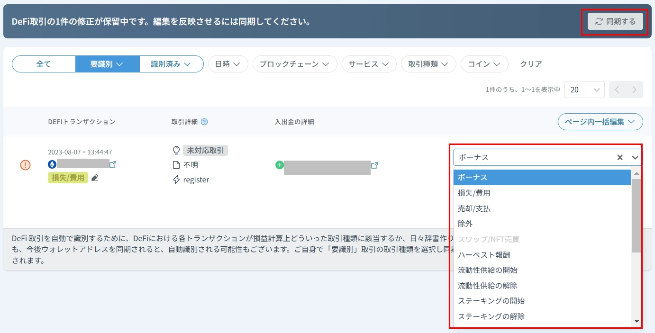The width and height of the screenshot is (655, 333).
Task: Clear the ボーナス selection with the X icon
Action: [620, 157]
